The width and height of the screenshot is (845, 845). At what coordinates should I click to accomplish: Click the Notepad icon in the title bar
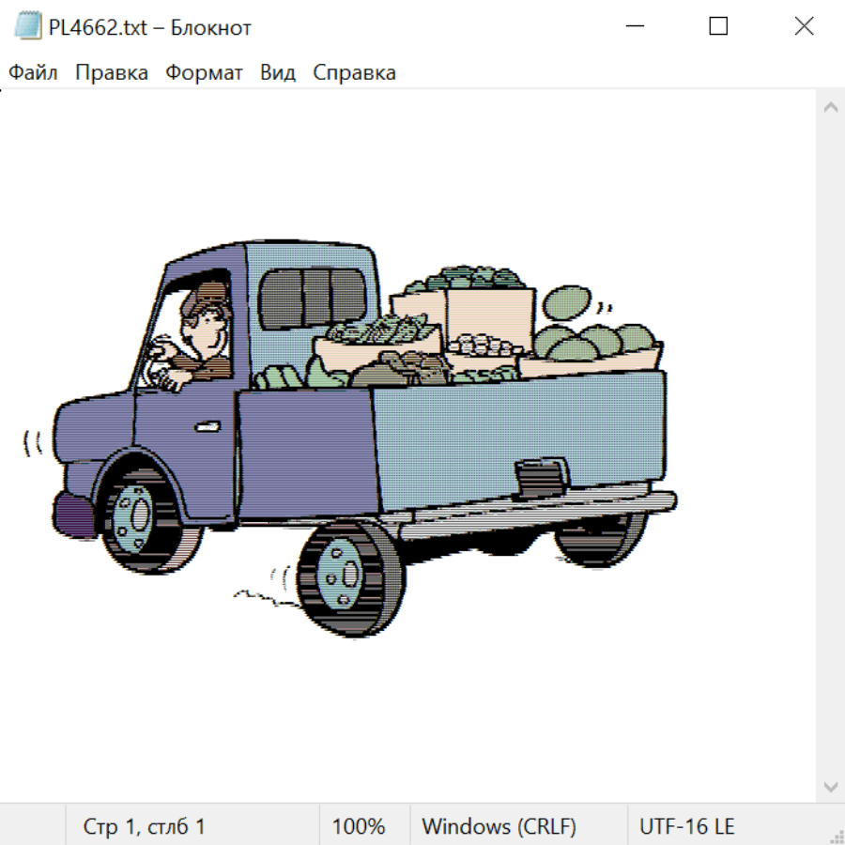[27, 27]
